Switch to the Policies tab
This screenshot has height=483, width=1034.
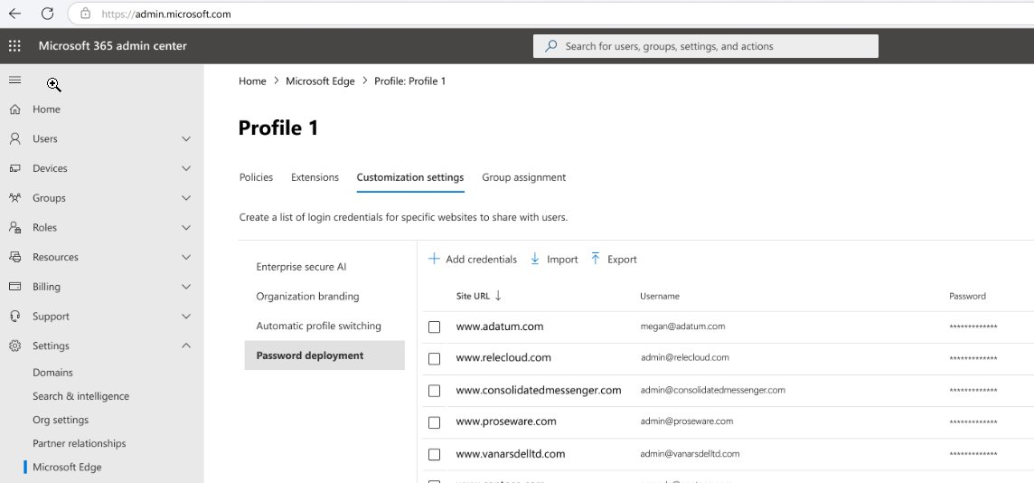pos(256,177)
